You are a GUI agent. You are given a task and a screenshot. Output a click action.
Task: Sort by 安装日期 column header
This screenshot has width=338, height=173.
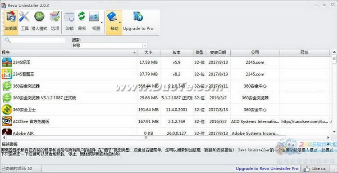tap(218, 53)
